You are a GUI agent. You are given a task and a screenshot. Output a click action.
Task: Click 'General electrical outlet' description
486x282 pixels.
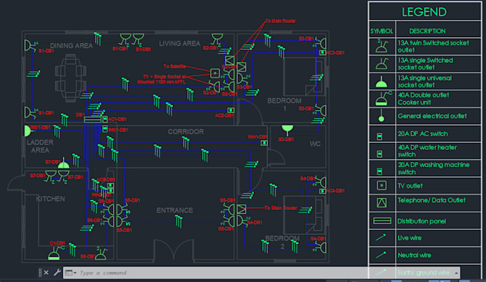[x=432, y=116]
